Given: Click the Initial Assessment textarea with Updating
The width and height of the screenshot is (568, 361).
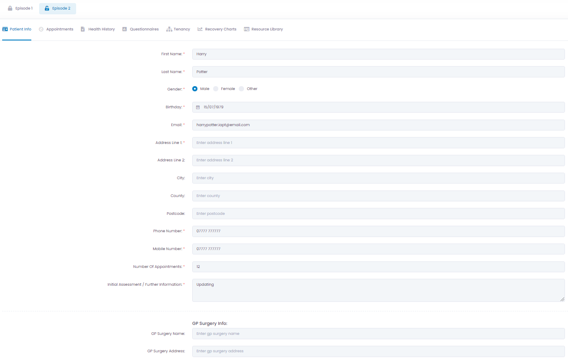Looking at the screenshot, I should pyautogui.click(x=378, y=290).
